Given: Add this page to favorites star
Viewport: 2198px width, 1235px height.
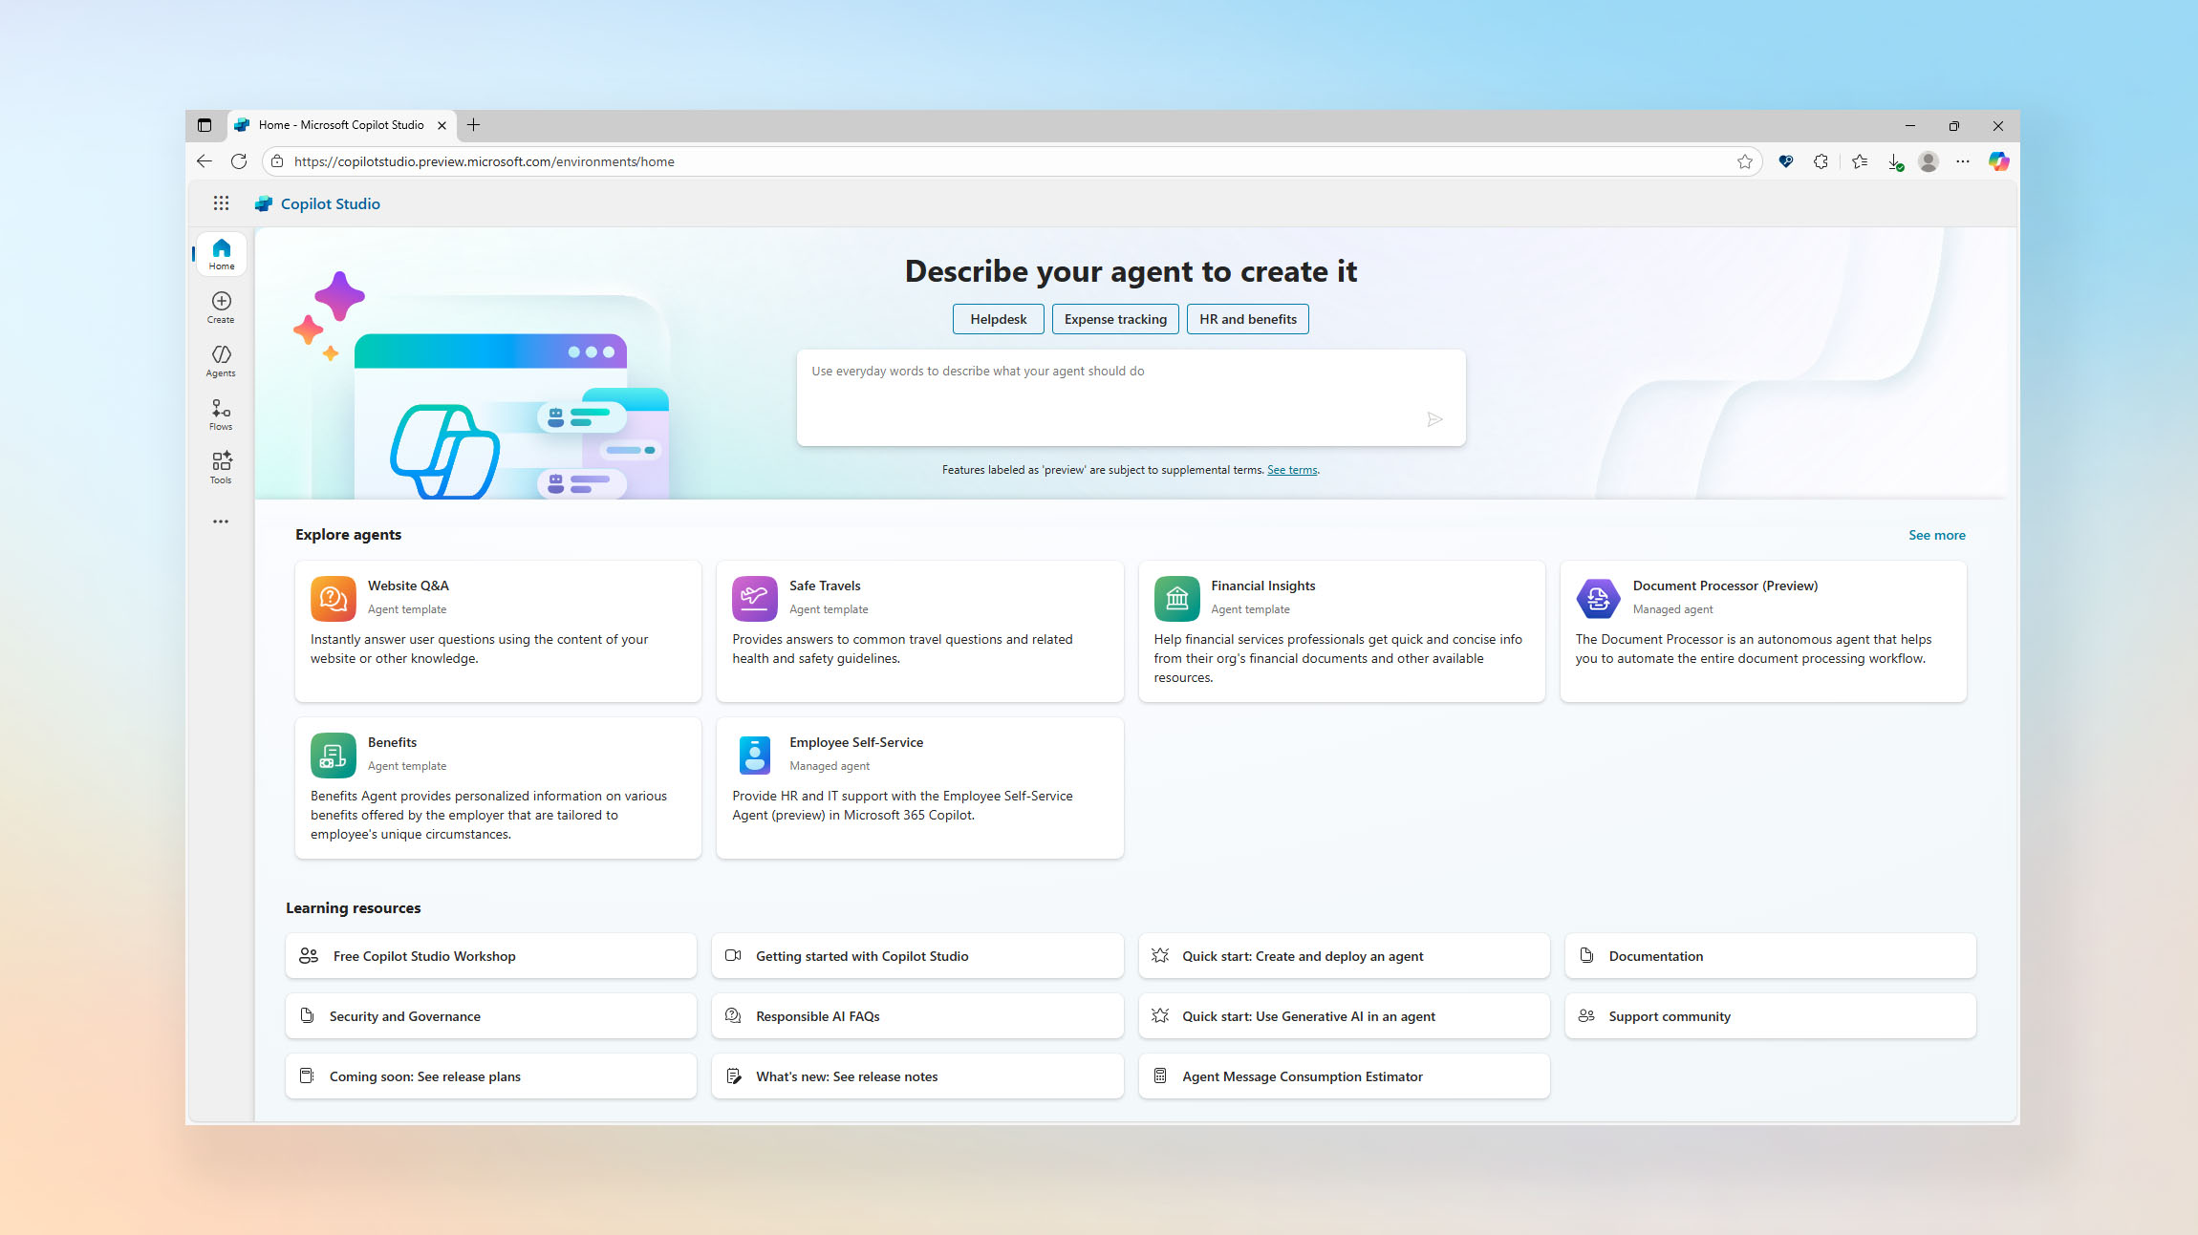Looking at the screenshot, I should click(x=1745, y=161).
